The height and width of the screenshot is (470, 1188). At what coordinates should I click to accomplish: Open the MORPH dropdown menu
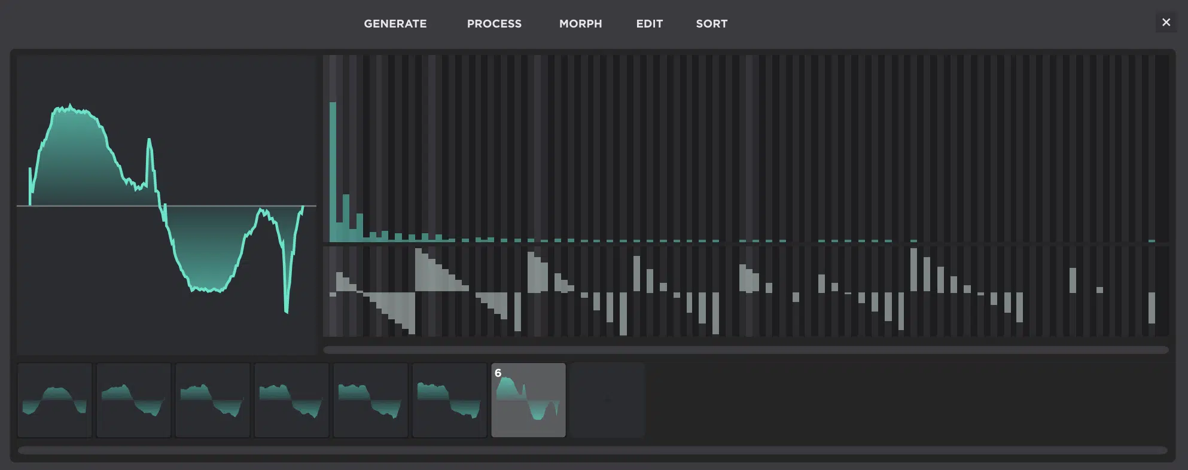click(580, 24)
